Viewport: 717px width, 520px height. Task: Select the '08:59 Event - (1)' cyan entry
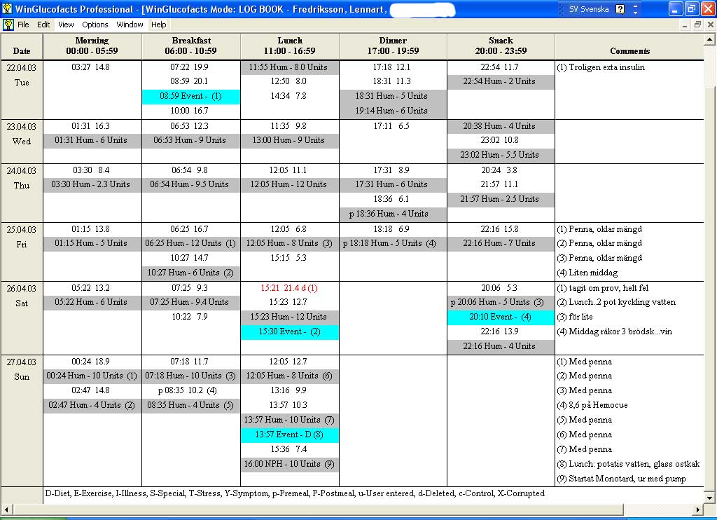[x=190, y=97]
